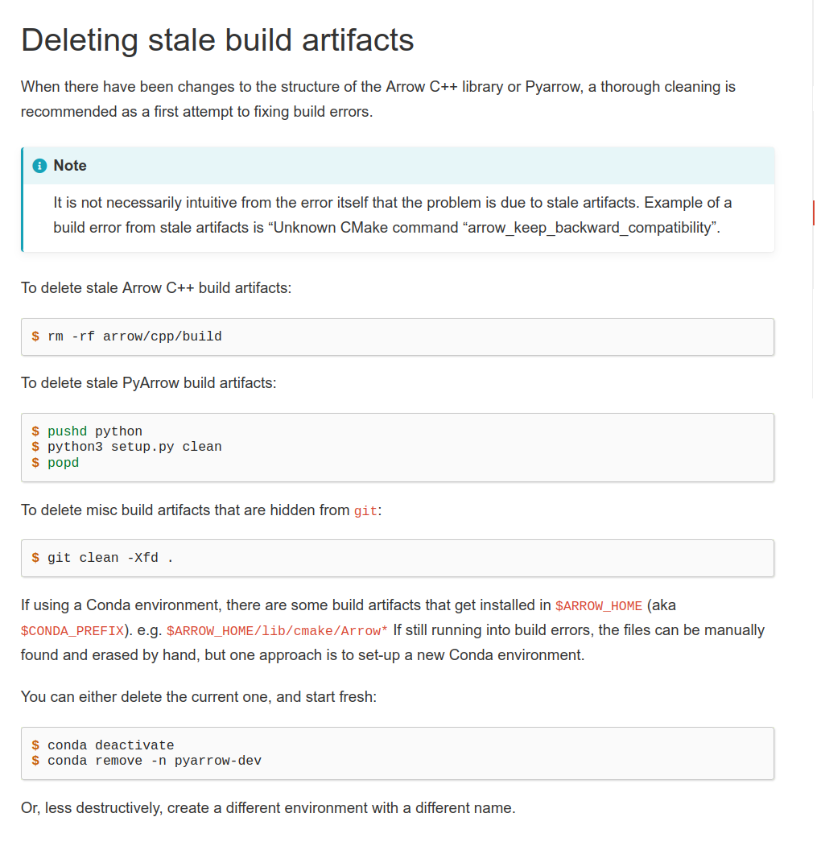
Task: Click the dollar prompt before git clean
Action: coord(35,558)
